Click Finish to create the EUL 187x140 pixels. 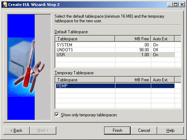pos(117,130)
